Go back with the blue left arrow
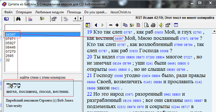Screen dimensions: 216x112 (96, 25)
